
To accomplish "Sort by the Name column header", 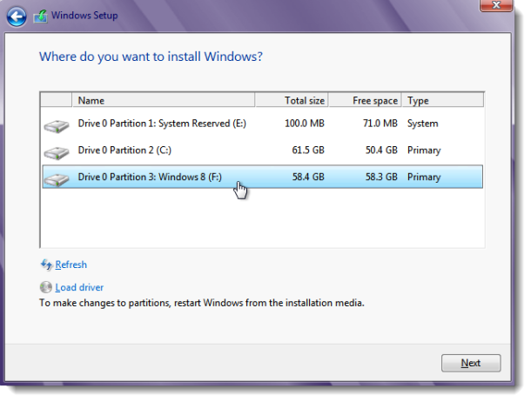I will [164, 101].
